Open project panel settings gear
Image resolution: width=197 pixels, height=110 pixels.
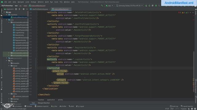click(23, 9)
